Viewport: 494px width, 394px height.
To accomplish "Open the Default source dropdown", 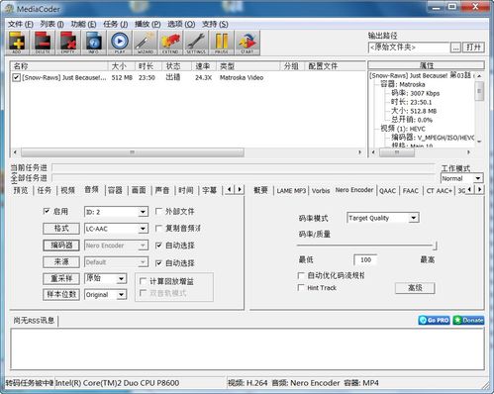I will pos(116,262).
